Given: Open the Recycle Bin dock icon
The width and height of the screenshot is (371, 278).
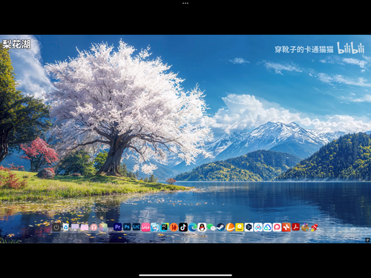Looking at the screenshot, I should pyautogui.click(x=66, y=227).
